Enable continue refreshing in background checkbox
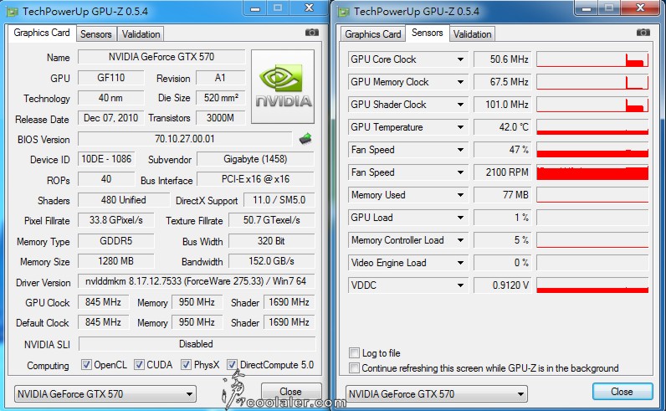 click(354, 367)
